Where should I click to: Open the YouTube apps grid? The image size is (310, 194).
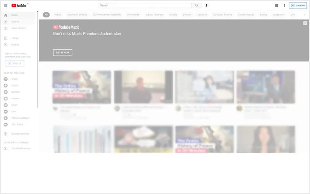[277, 5]
